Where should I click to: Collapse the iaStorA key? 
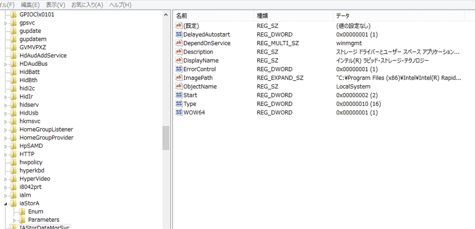click(x=6, y=204)
